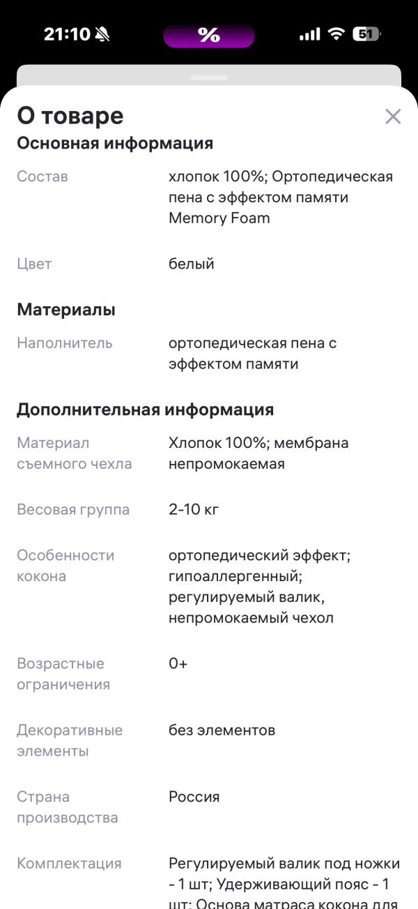Close the "О товаре" sheet
The width and height of the screenshot is (418, 909).
coord(392,117)
